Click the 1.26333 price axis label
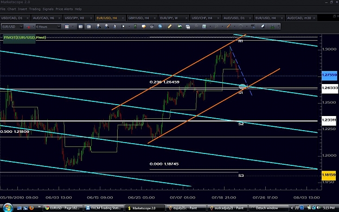Image resolution: width=339 pixels, height=212 pixels. pyautogui.click(x=330, y=88)
